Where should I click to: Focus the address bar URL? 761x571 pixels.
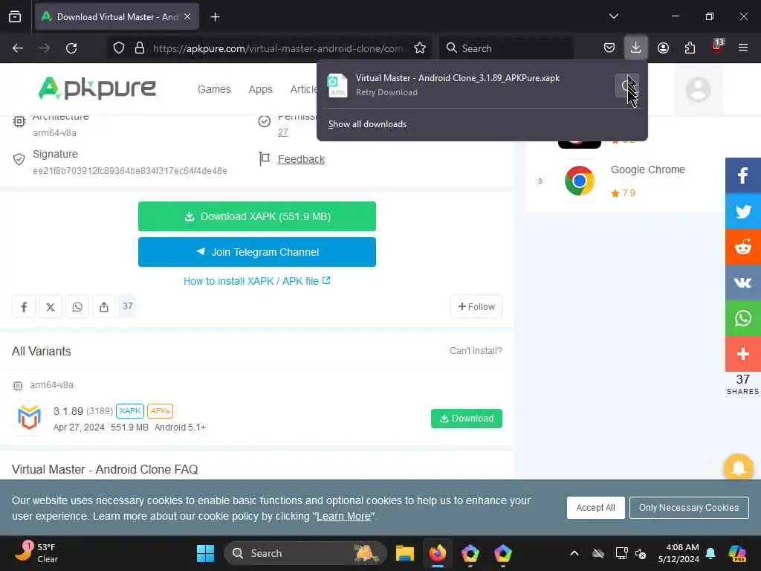[x=278, y=48]
